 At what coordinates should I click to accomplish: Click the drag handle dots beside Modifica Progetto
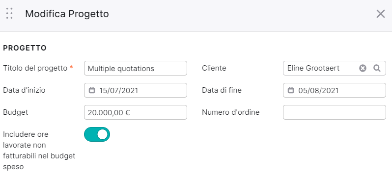coord(9,13)
